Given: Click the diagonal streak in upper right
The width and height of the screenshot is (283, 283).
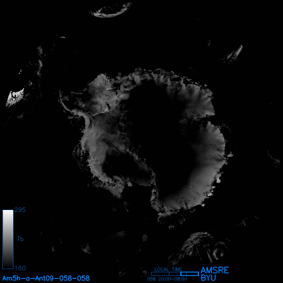Looking at the screenshot, I should click(x=235, y=54).
